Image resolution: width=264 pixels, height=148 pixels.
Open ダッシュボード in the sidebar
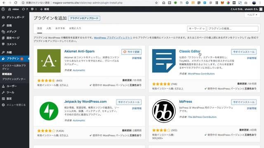point(15,17)
